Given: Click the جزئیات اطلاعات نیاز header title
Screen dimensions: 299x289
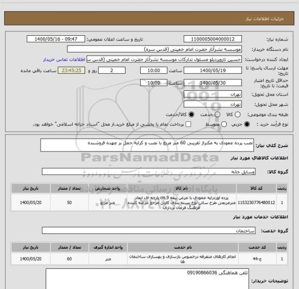Looking at the screenshot, I should click(x=265, y=19).
